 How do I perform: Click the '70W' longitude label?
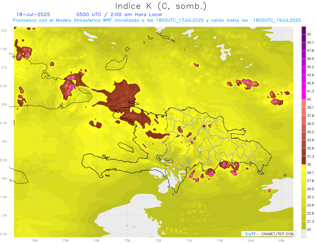[x=220, y=240]
